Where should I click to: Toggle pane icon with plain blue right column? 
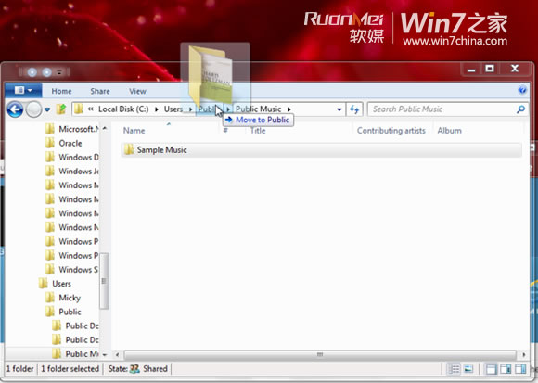[520, 369]
